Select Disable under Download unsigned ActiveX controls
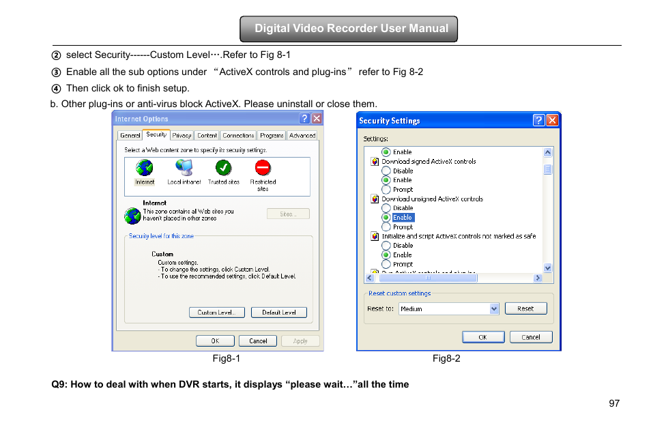Viewport: 651px width, 434px height. (386, 208)
